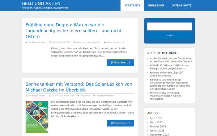Click Von Presse-Service under Frühling ohne Dogma
This screenshot has height=136, width=217.
37,42
